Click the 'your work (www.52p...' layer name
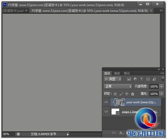The height and width of the screenshot is (139, 167). (x=141, y=102)
